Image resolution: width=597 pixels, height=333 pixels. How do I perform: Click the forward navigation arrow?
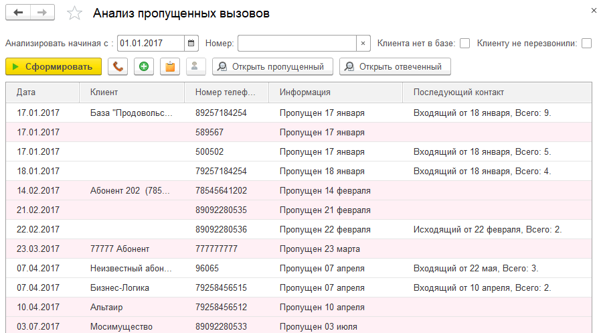coord(43,13)
